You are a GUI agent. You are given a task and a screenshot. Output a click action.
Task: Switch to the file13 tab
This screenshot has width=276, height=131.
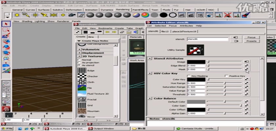pos(165,31)
